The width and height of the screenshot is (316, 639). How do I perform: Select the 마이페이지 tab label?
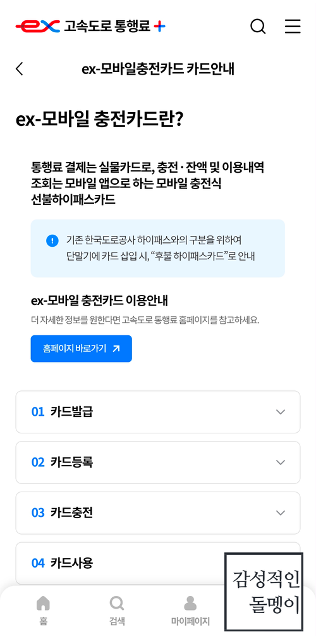pyautogui.click(x=190, y=621)
